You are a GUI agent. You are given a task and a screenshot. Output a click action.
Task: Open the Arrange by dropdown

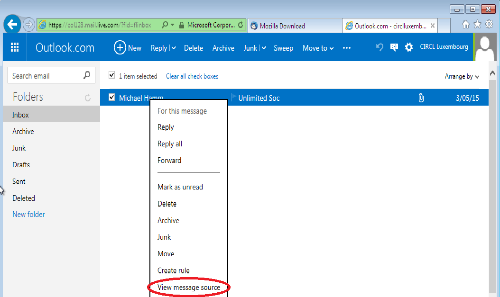pos(462,76)
